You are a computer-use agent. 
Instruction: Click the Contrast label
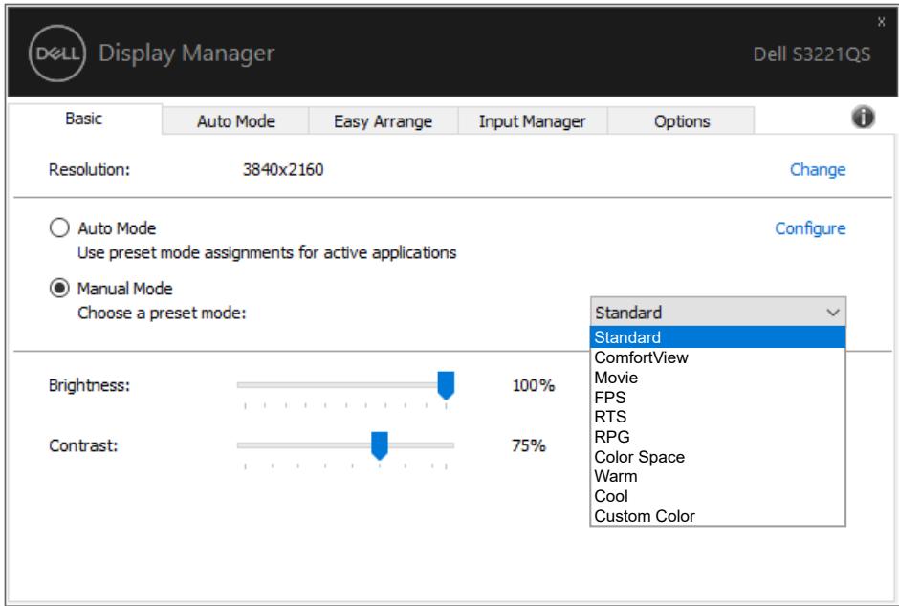pos(83,445)
